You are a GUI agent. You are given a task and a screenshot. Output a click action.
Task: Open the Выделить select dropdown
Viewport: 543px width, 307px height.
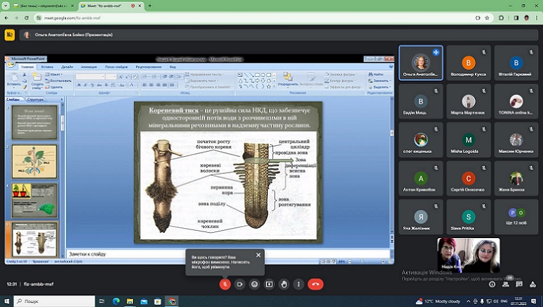point(379,87)
